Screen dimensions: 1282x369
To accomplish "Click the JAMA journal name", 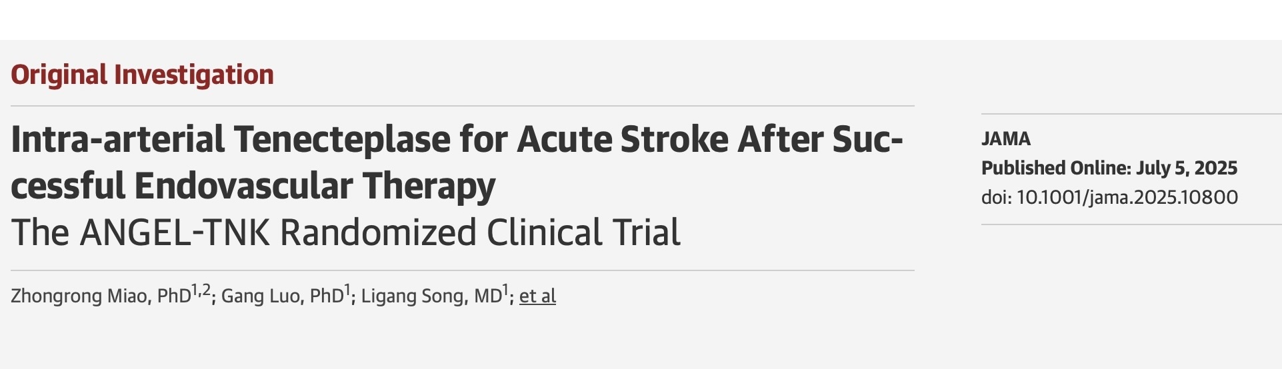I will point(1006,139).
